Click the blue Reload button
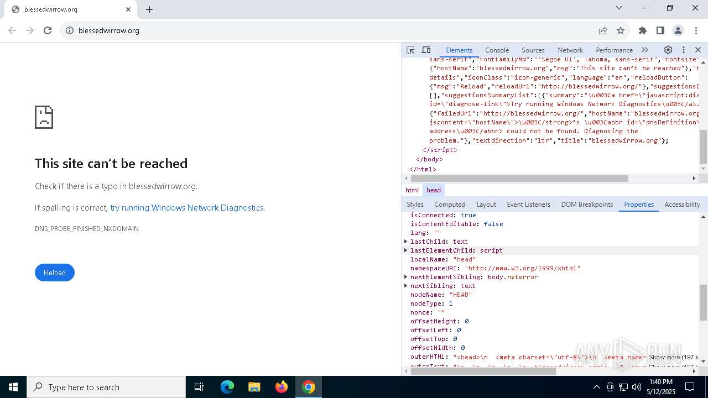708x398 pixels. point(55,273)
